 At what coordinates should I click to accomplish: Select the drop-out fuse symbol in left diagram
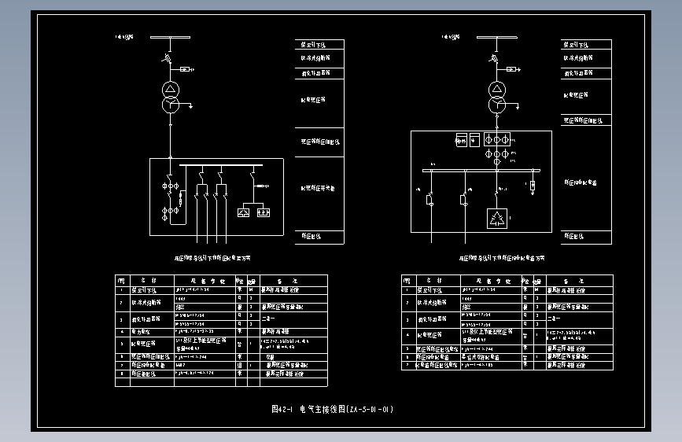[167, 58]
